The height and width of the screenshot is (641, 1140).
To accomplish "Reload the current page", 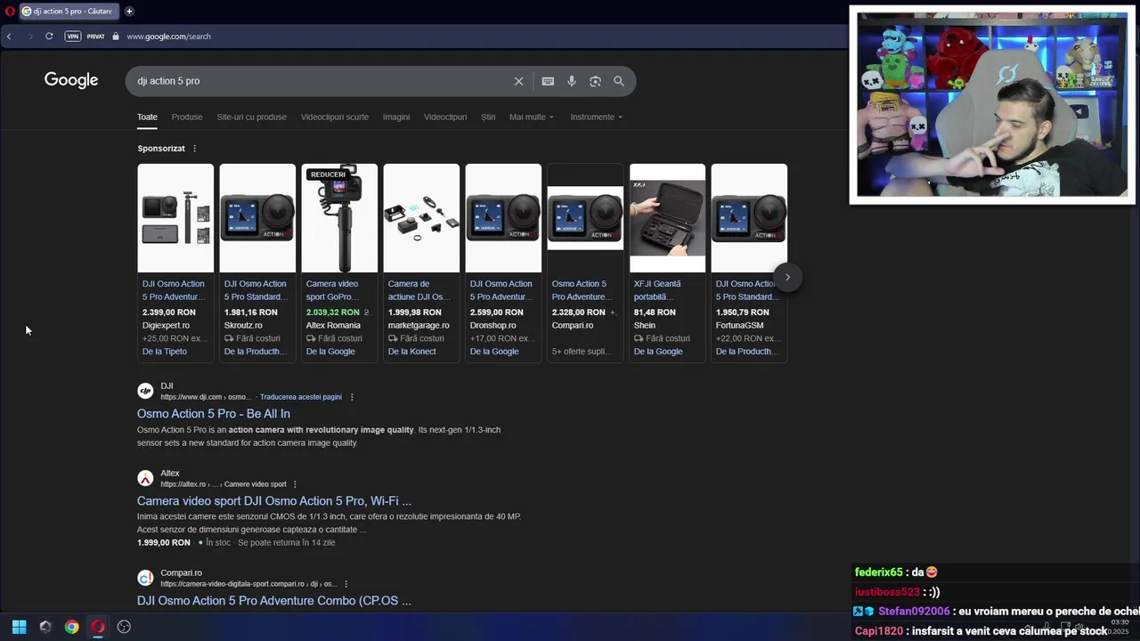I will [49, 37].
